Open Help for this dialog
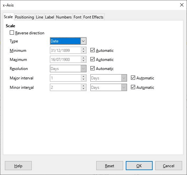Image resolution: width=187 pixels, height=175 pixels. tap(18, 166)
